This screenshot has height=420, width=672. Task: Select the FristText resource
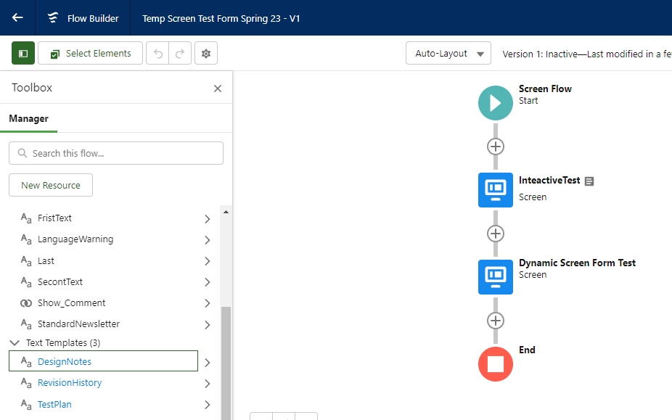(x=54, y=218)
